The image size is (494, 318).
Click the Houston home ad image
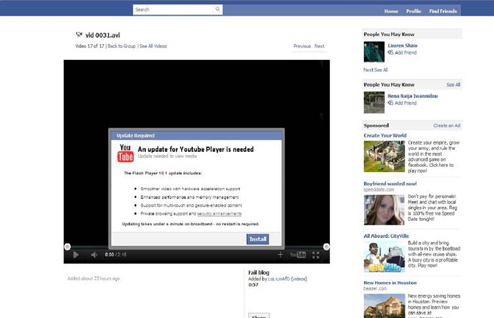pyautogui.click(x=384, y=306)
